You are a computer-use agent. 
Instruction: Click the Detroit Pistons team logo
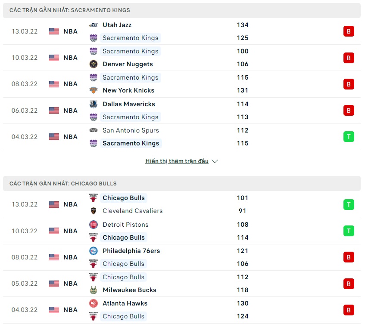pyautogui.click(x=93, y=225)
